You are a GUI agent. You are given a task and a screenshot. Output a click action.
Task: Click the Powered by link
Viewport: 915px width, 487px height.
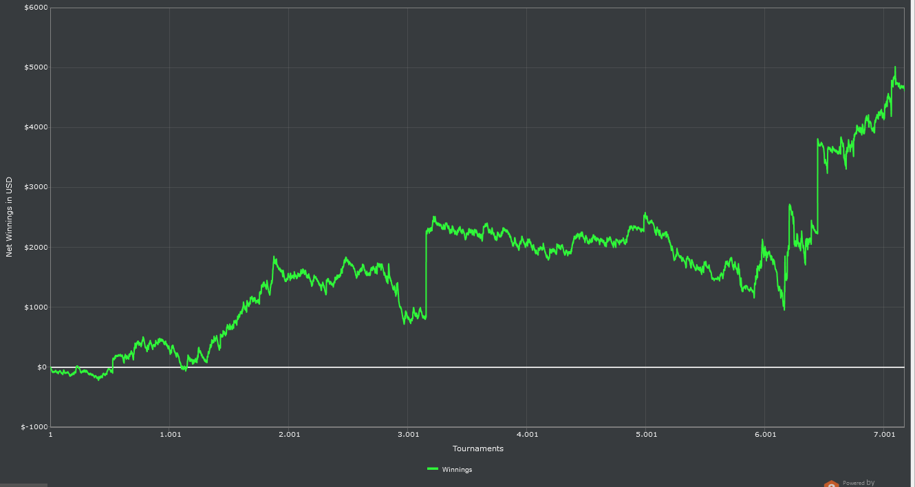pos(859,483)
